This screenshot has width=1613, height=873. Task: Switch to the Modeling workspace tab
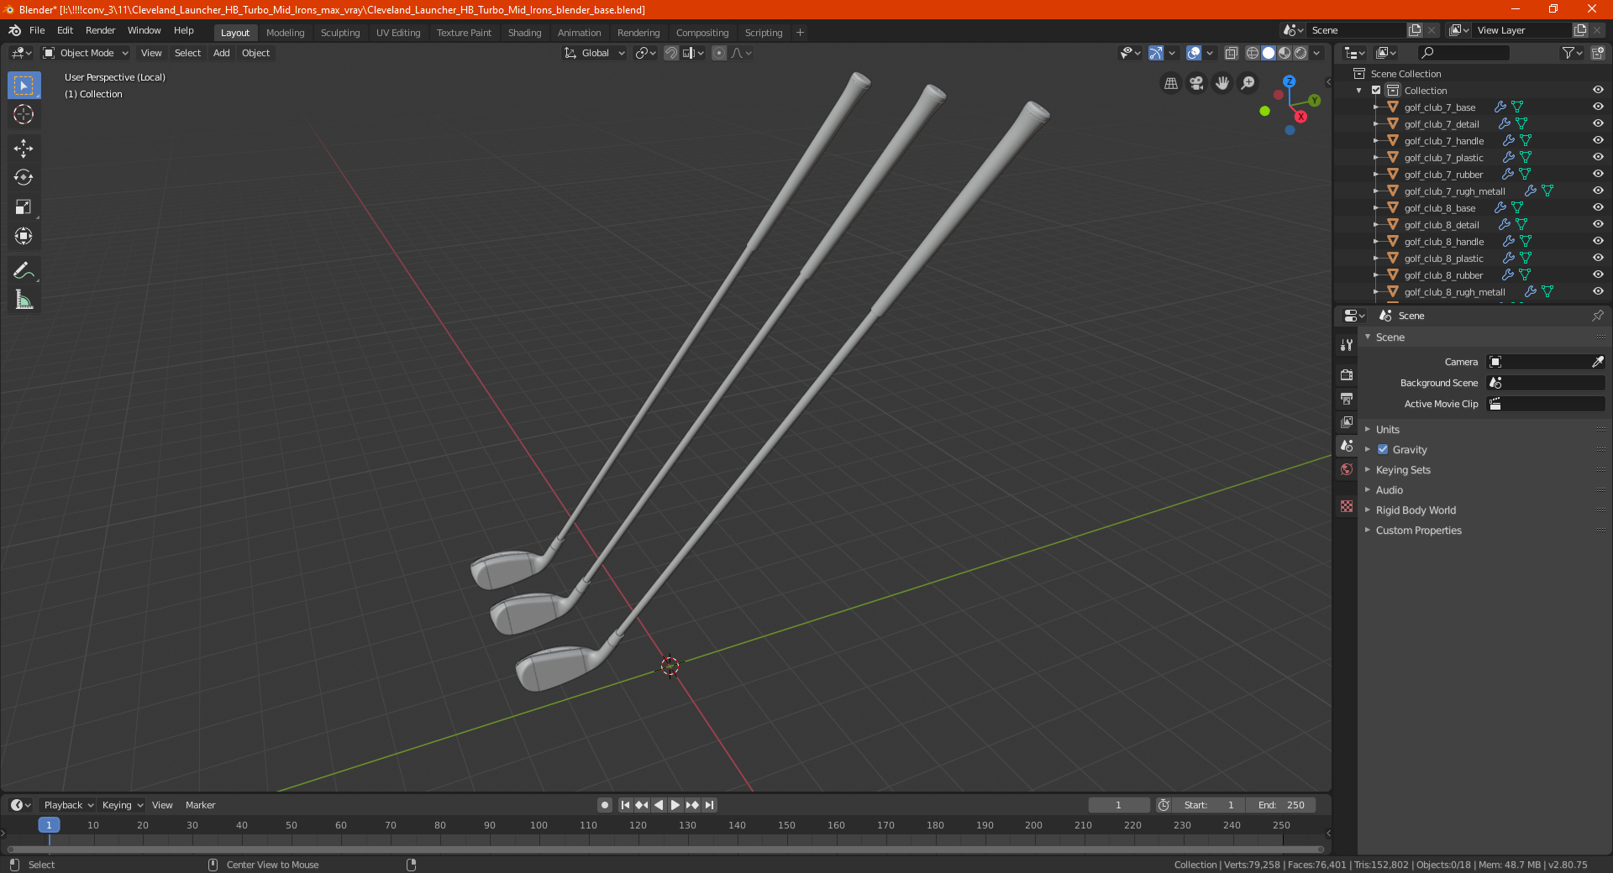(285, 33)
